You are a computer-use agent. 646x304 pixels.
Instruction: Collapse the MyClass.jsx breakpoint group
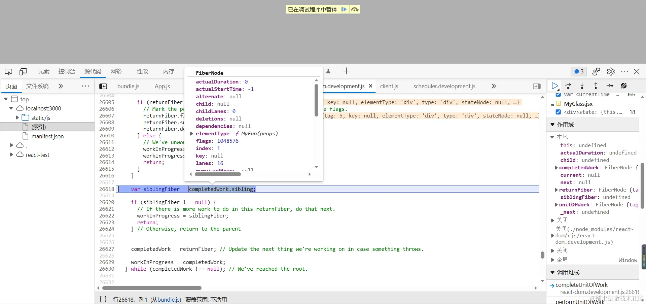click(x=552, y=104)
